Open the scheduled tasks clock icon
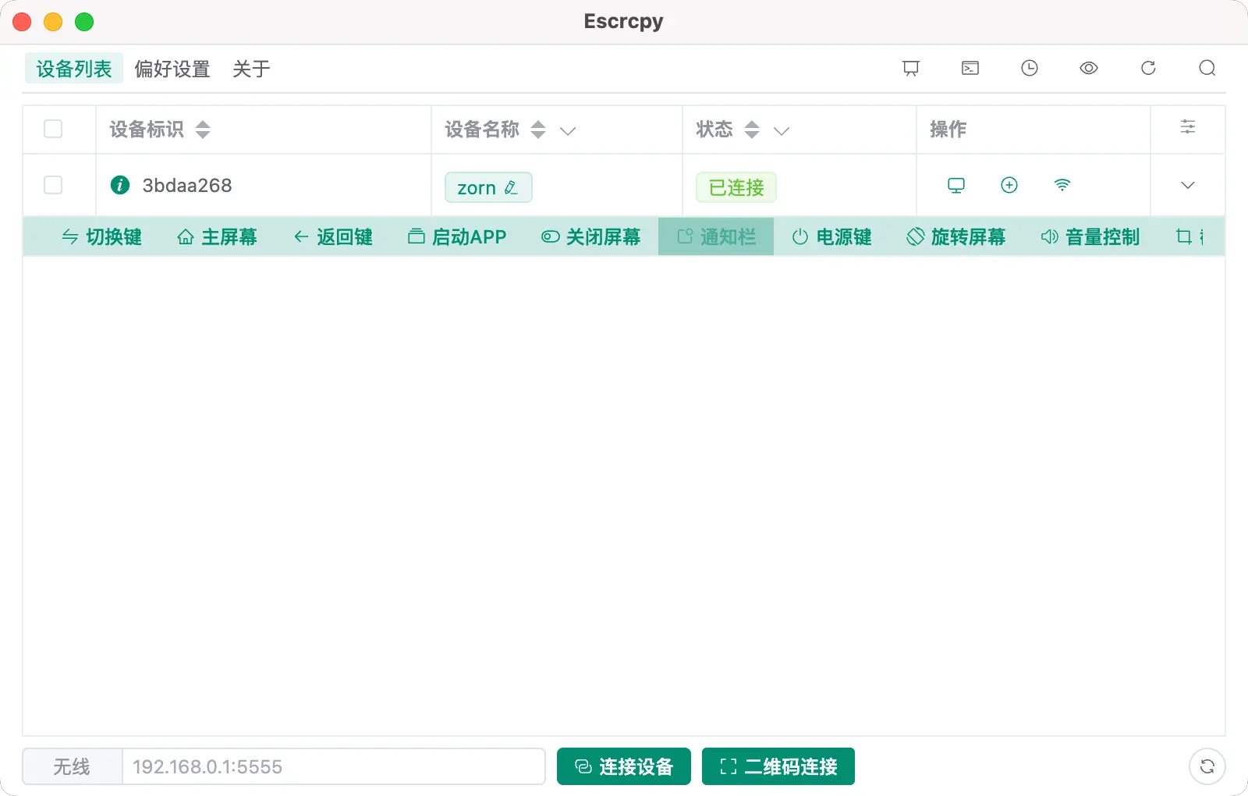 tap(1030, 69)
